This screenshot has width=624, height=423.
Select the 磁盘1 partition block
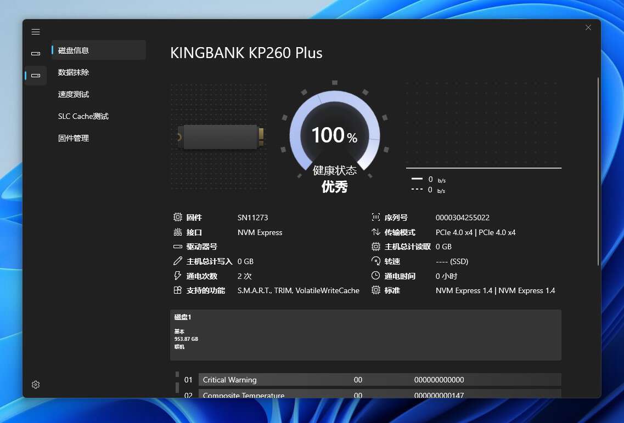click(366, 335)
